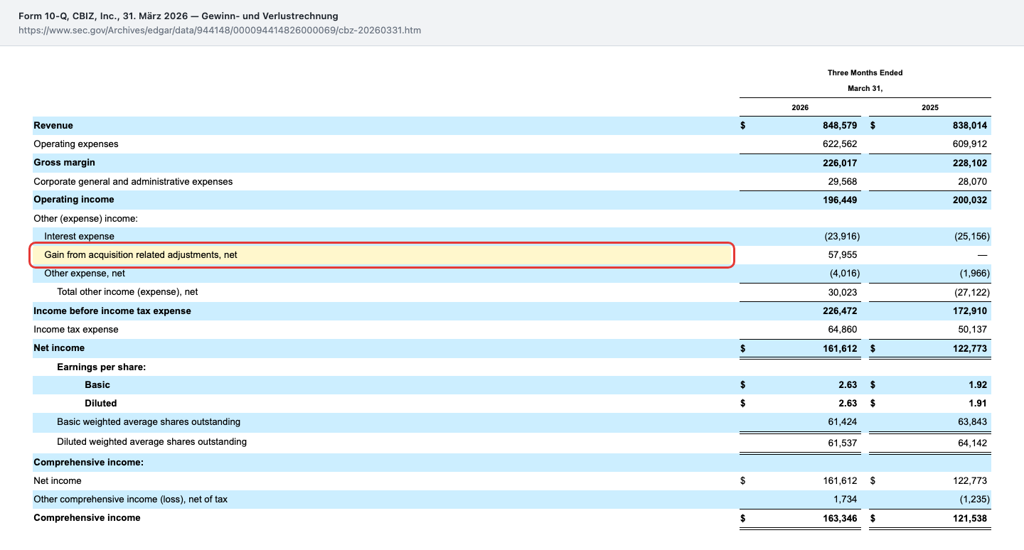Select basic EPS value 1.92
This screenshot has width=1024, height=550.
click(978, 385)
